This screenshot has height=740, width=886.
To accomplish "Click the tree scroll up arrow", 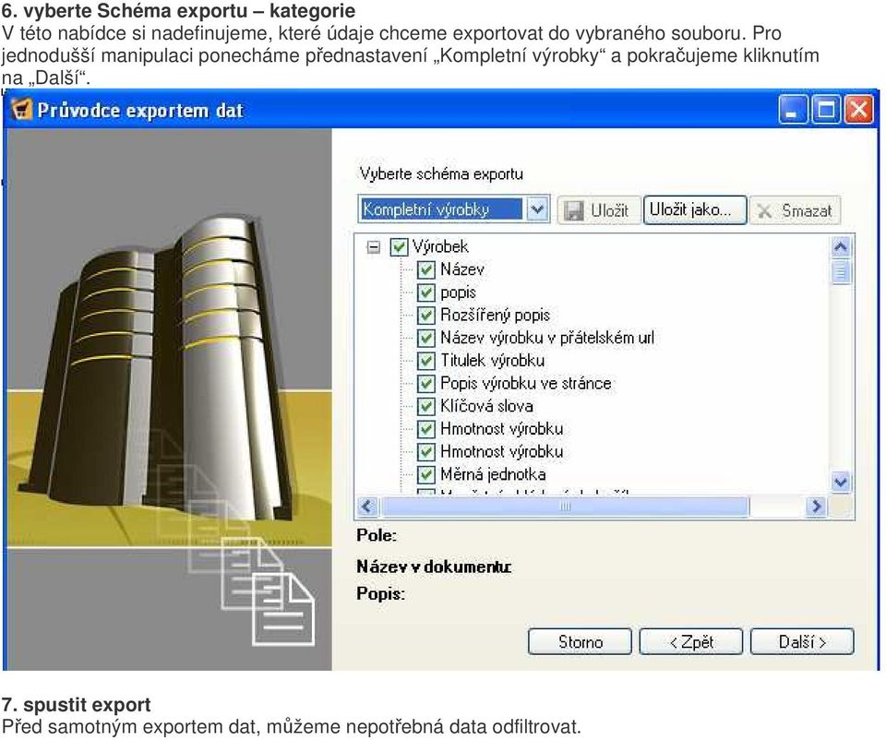I will (841, 246).
